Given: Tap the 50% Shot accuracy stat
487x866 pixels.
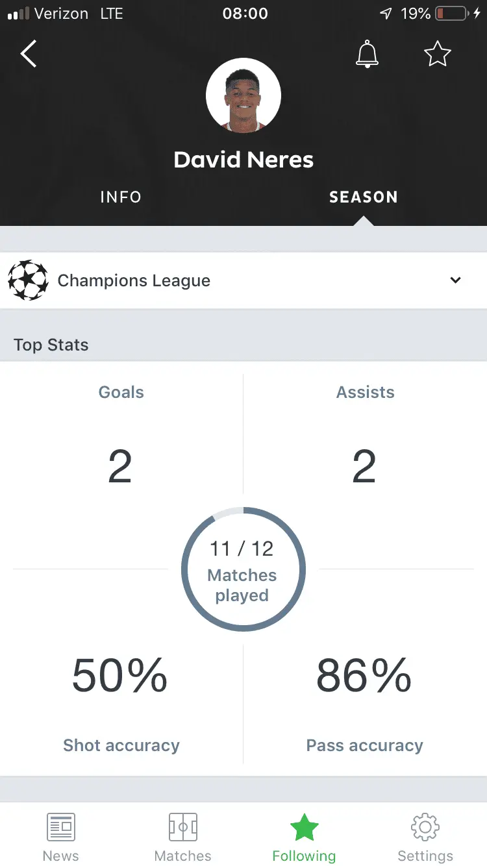Looking at the screenshot, I should pyautogui.click(x=120, y=676).
